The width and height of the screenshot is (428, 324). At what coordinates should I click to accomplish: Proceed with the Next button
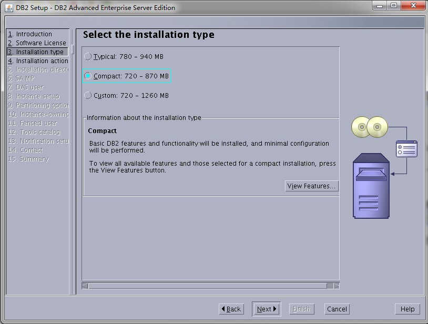coord(267,309)
